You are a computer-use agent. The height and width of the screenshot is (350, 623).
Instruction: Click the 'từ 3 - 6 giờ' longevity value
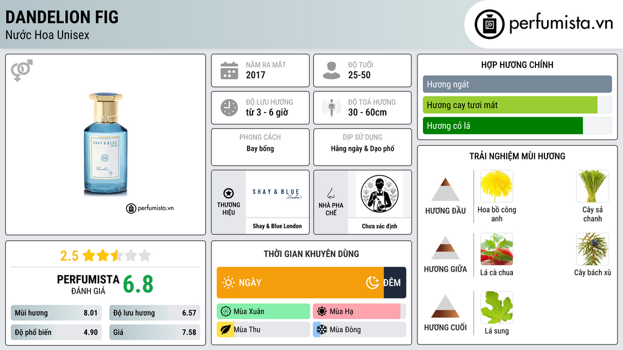tap(267, 112)
